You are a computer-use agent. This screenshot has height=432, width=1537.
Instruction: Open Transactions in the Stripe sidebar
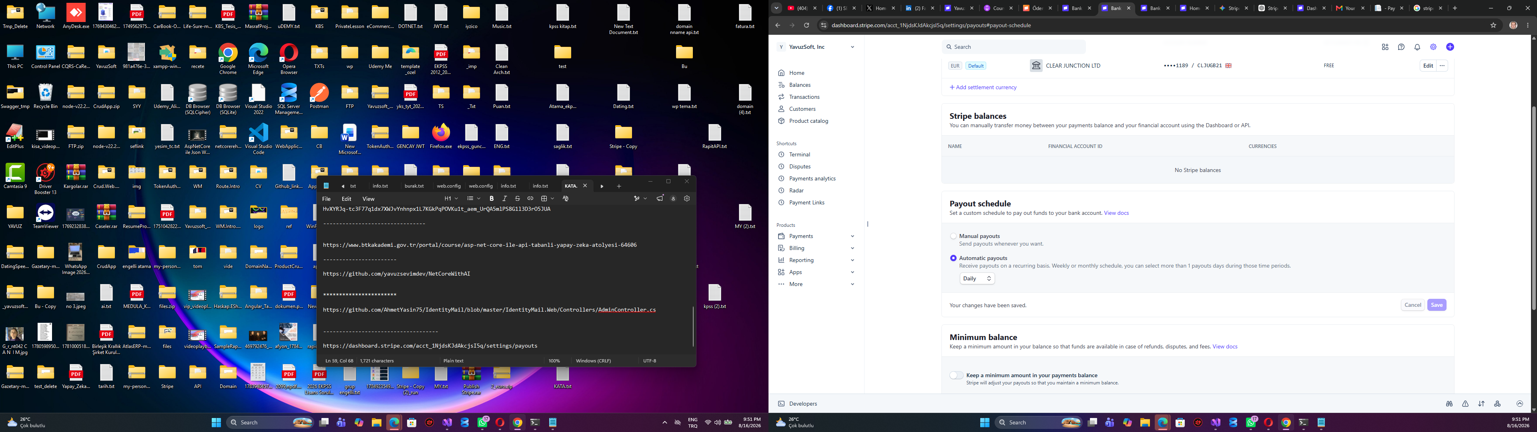pyautogui.click(x=799, y=97)
